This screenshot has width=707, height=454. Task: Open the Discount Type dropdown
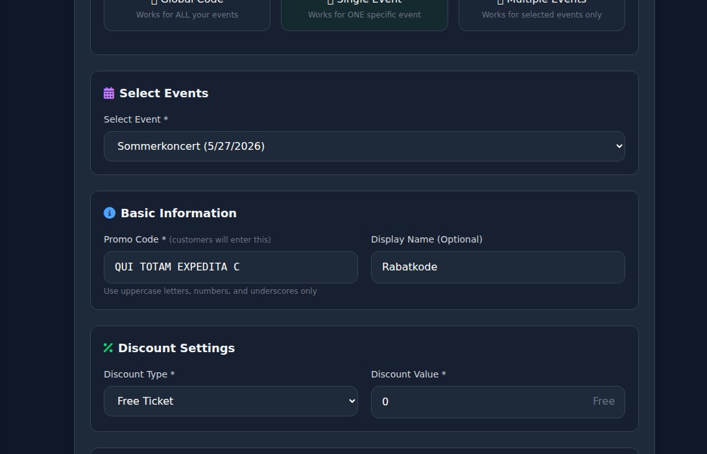click(231, 401)
